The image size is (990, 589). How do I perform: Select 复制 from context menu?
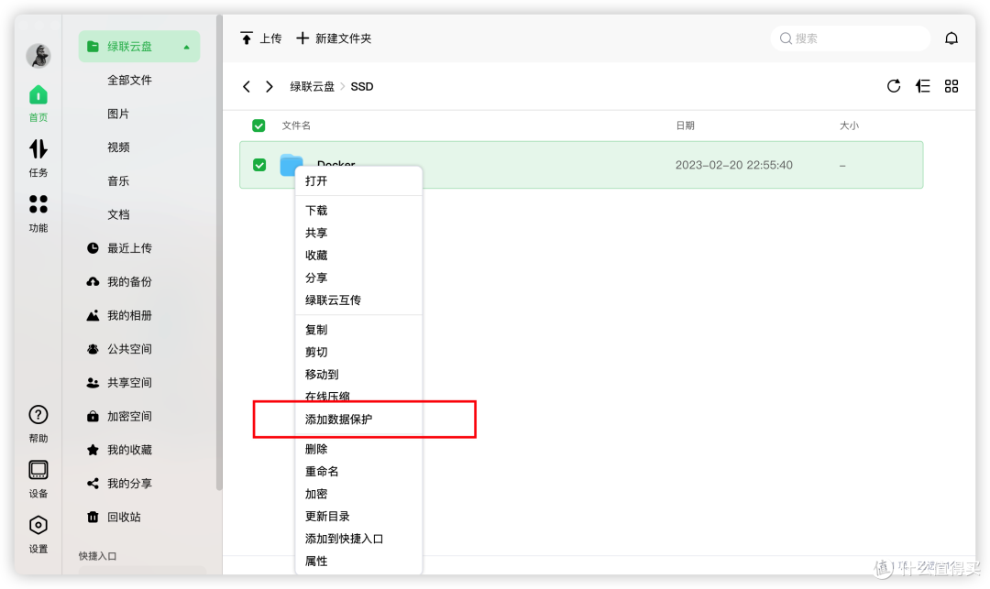point(358,329)
